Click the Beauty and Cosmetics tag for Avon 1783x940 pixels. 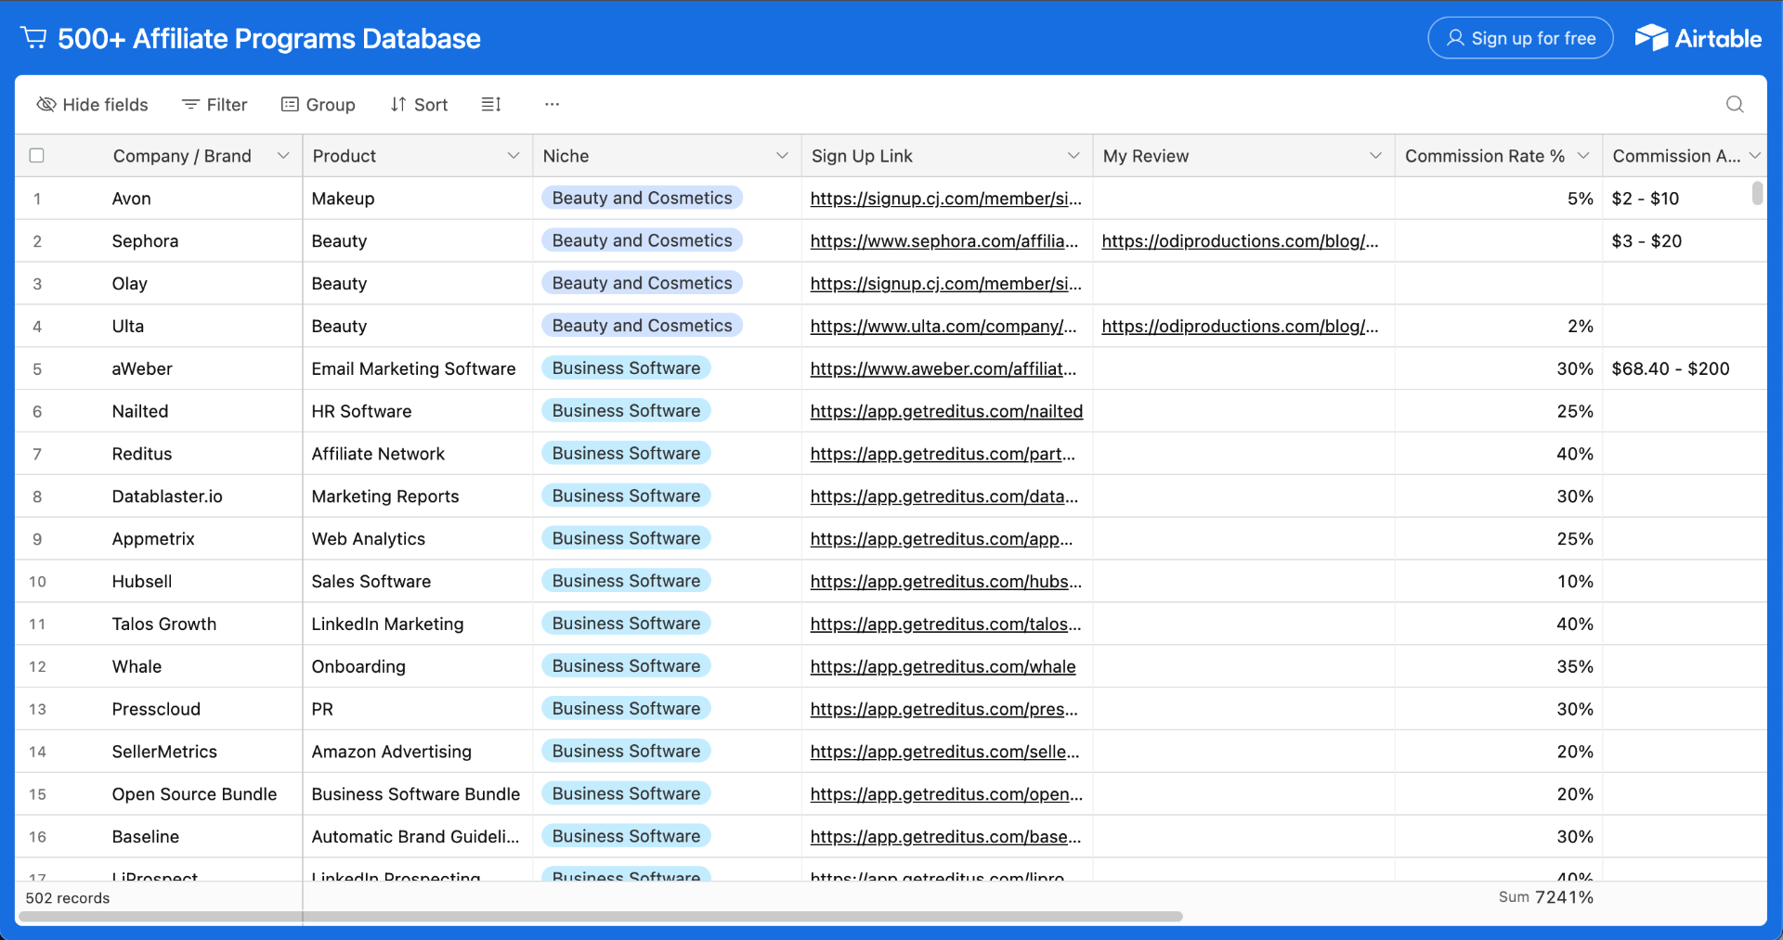(x=642, y=198)
